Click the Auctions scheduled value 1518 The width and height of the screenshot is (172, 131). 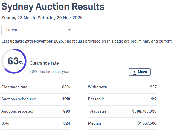[66, 99]
